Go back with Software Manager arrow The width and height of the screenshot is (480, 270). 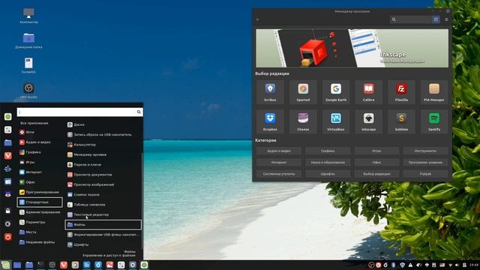click(x=258, y=19)
